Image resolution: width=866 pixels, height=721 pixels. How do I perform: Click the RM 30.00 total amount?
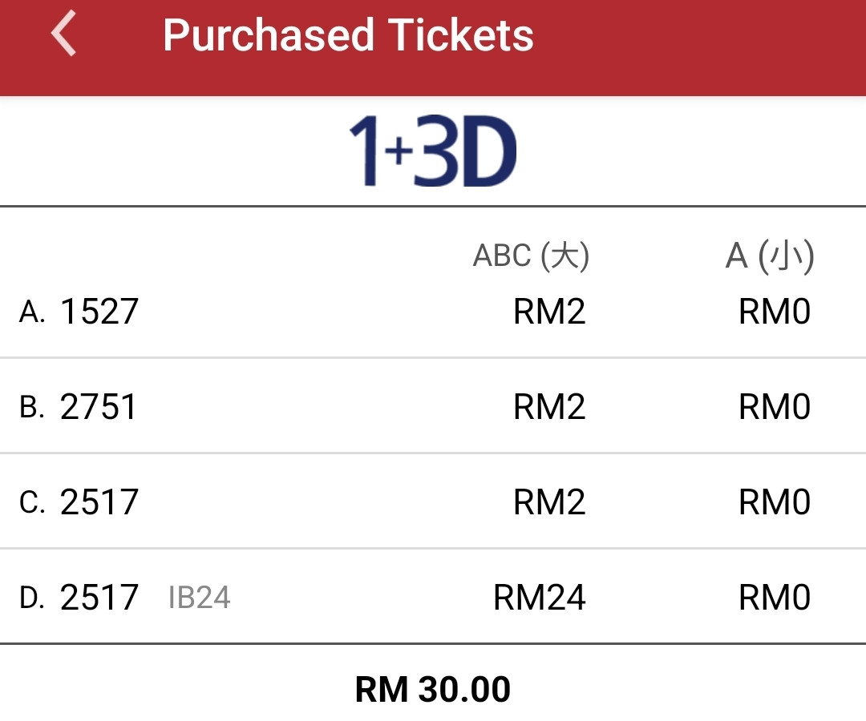433,690
